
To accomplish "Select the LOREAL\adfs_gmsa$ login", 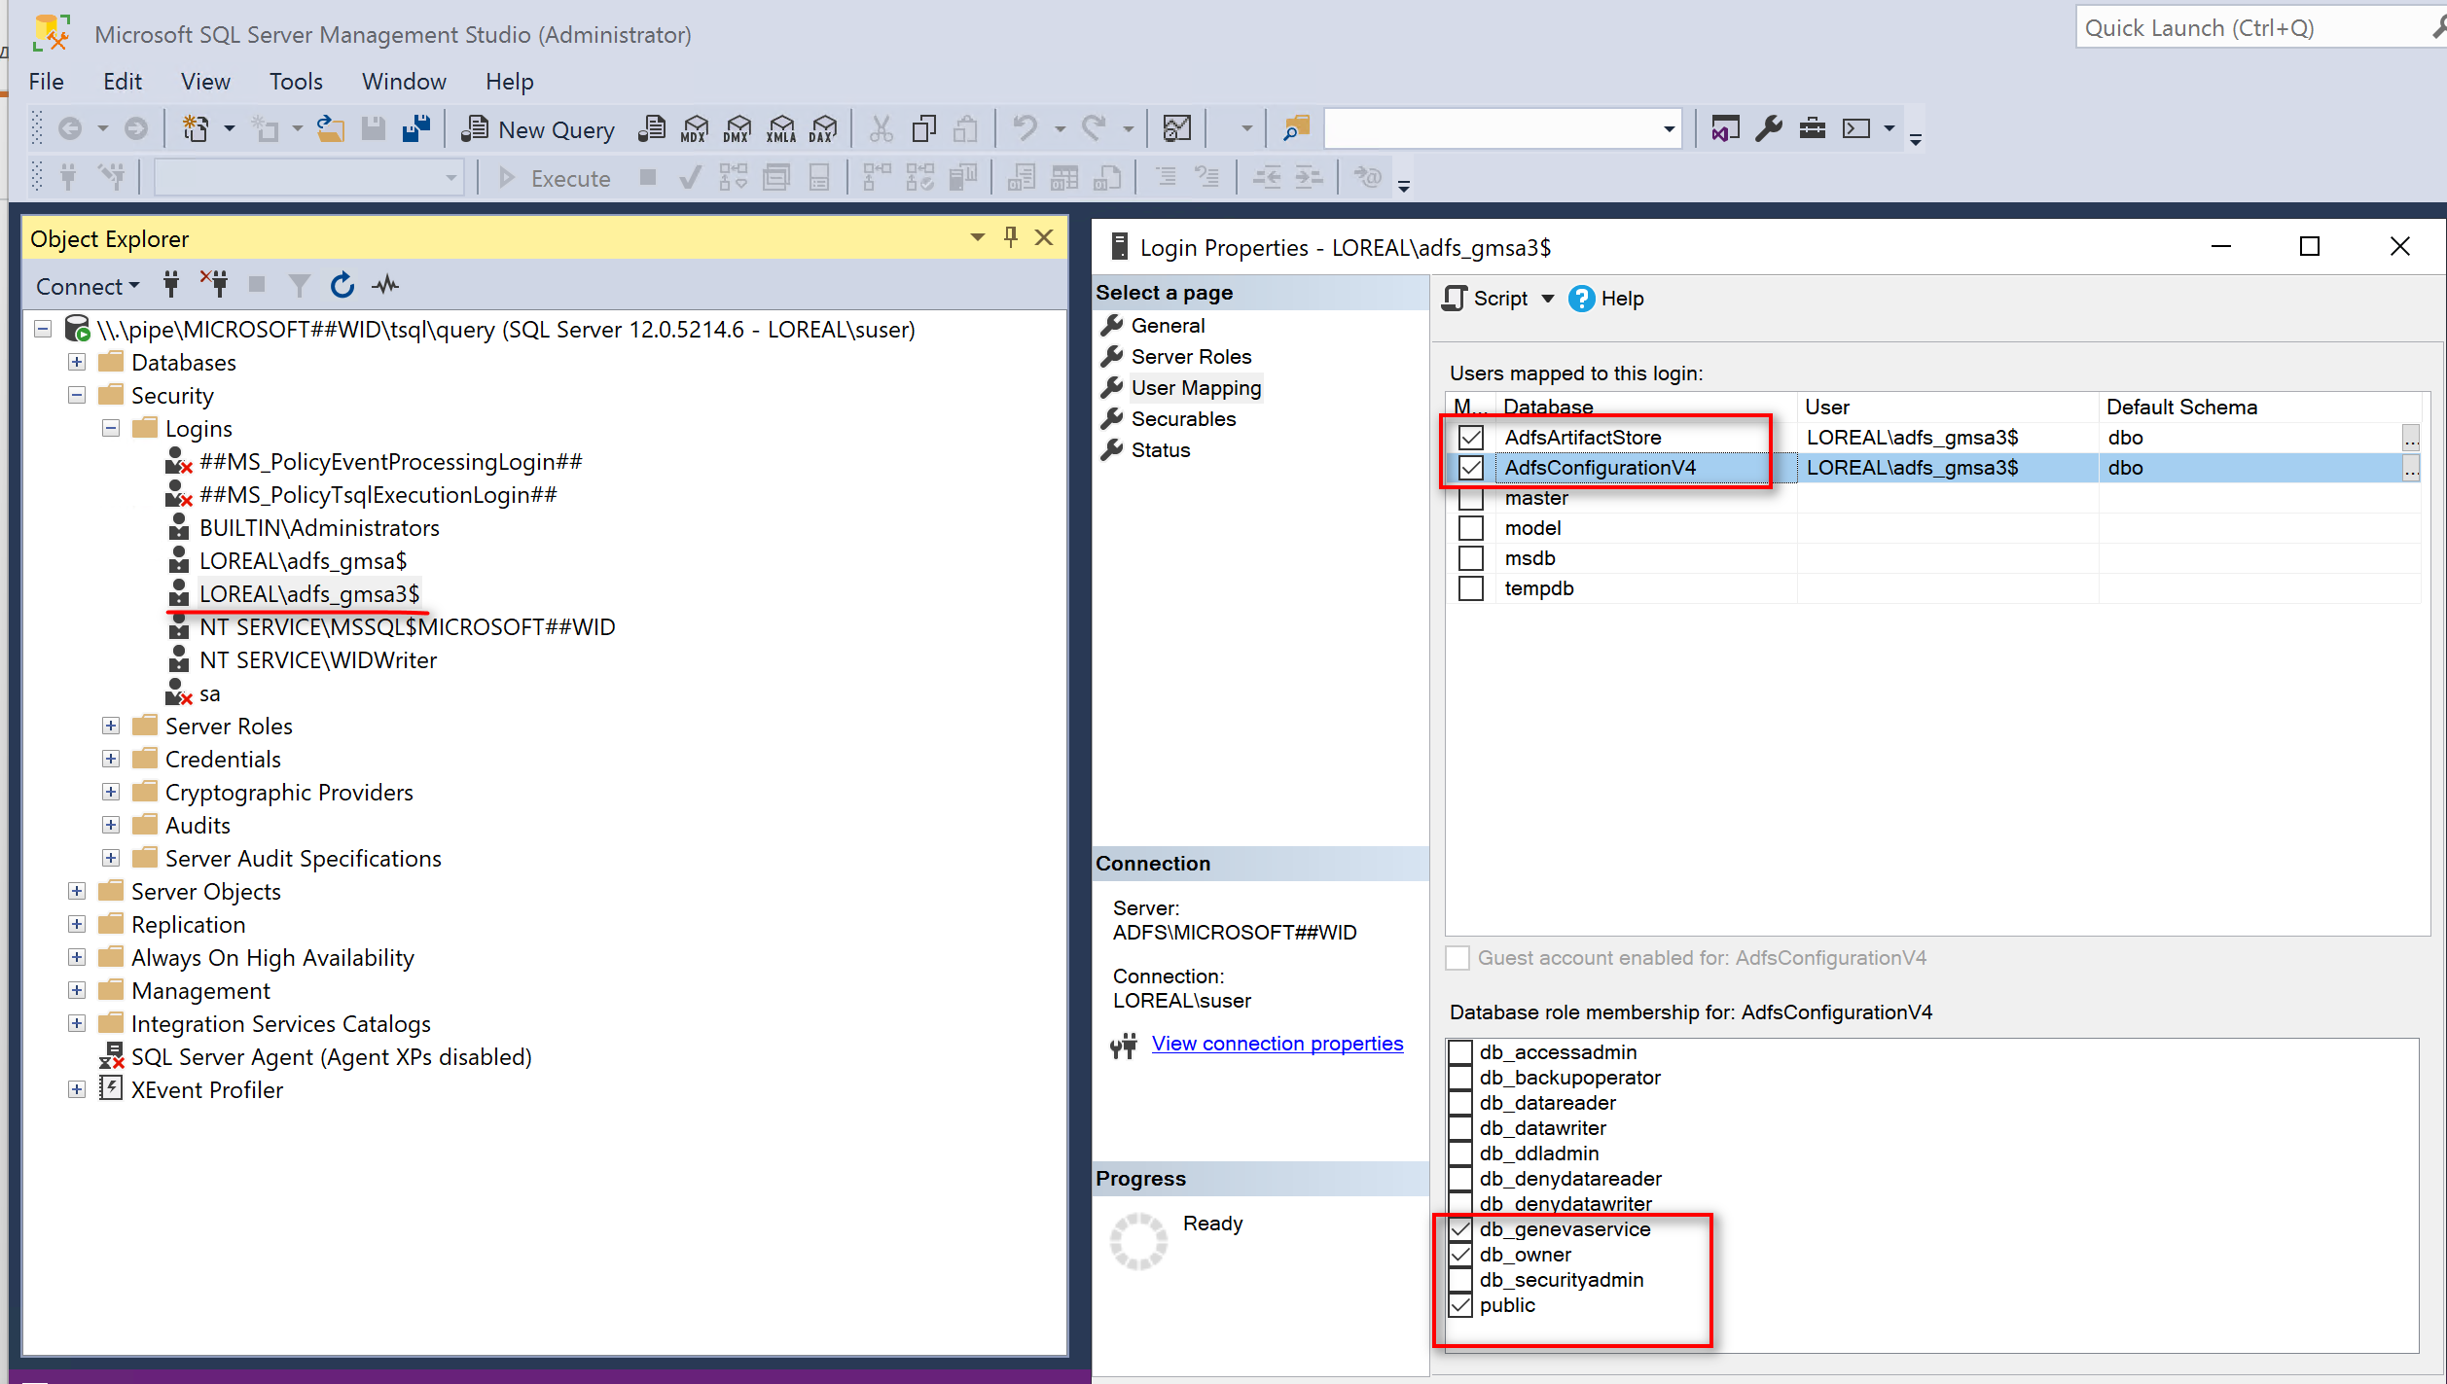I will pyautogui.click(x=303, y=561).
